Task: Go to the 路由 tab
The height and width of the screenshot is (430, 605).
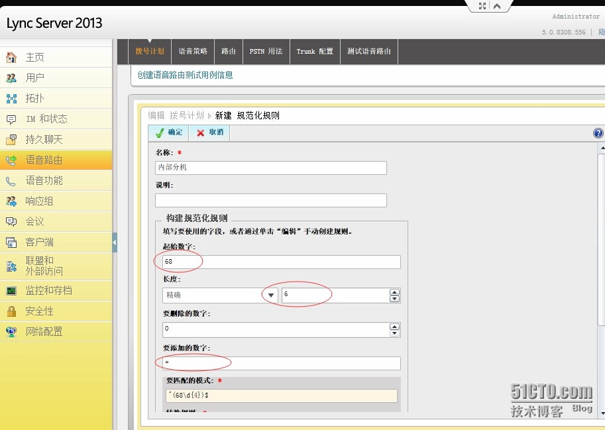Action: pos(229,51)
